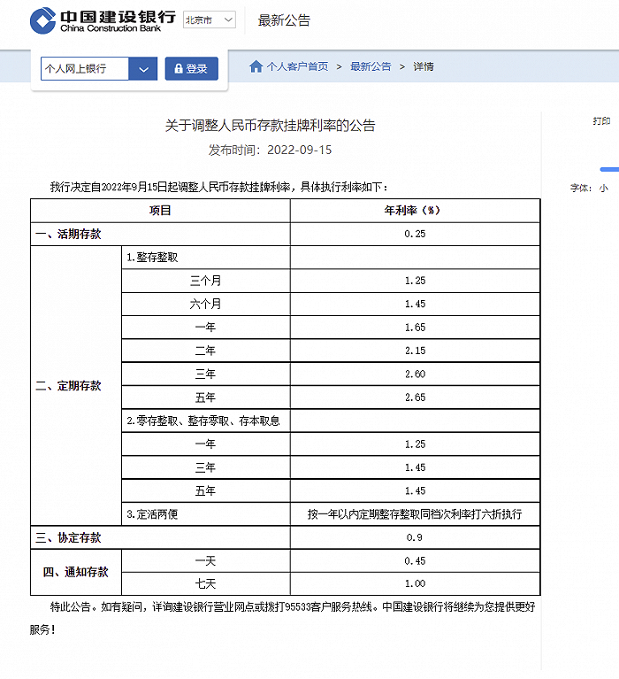
Task: Click the 最新公告 page header title
Action: (x=284, y=20)
